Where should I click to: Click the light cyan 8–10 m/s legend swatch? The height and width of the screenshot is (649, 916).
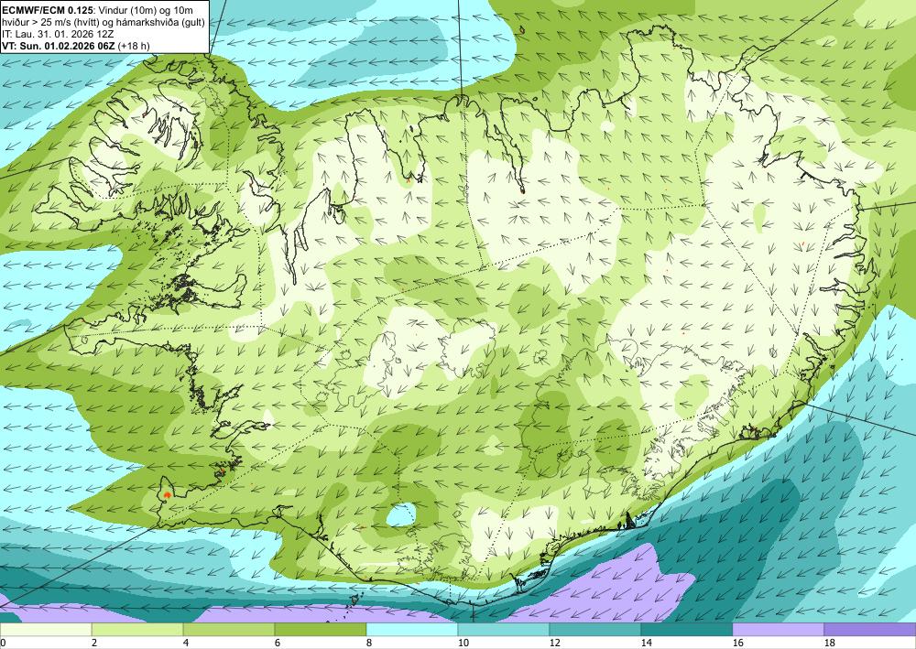[412, 630]
